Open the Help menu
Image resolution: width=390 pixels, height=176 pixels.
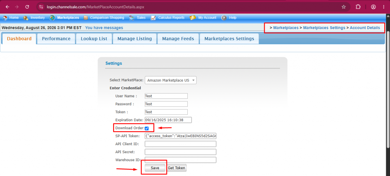tap(233, 17)
